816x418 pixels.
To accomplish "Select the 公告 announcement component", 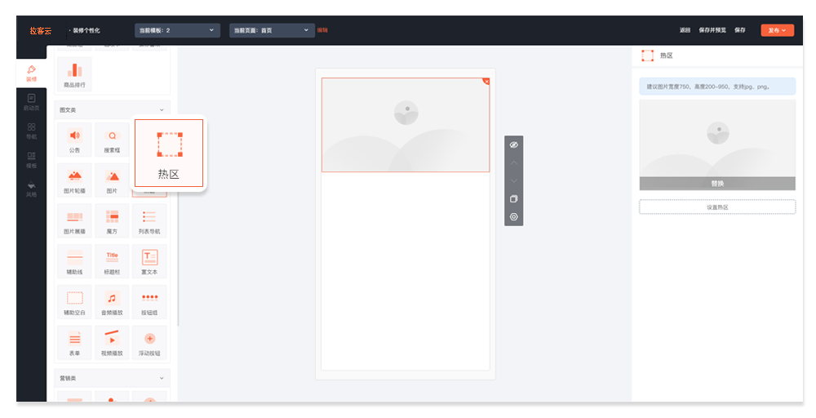I will pyautogui.click(x=74, y=140).
